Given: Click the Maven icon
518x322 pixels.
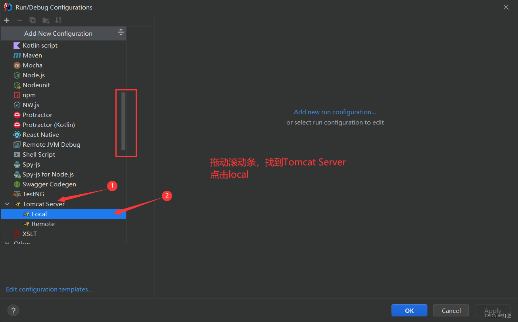Looking at the screenshot, I should [17, 56].
